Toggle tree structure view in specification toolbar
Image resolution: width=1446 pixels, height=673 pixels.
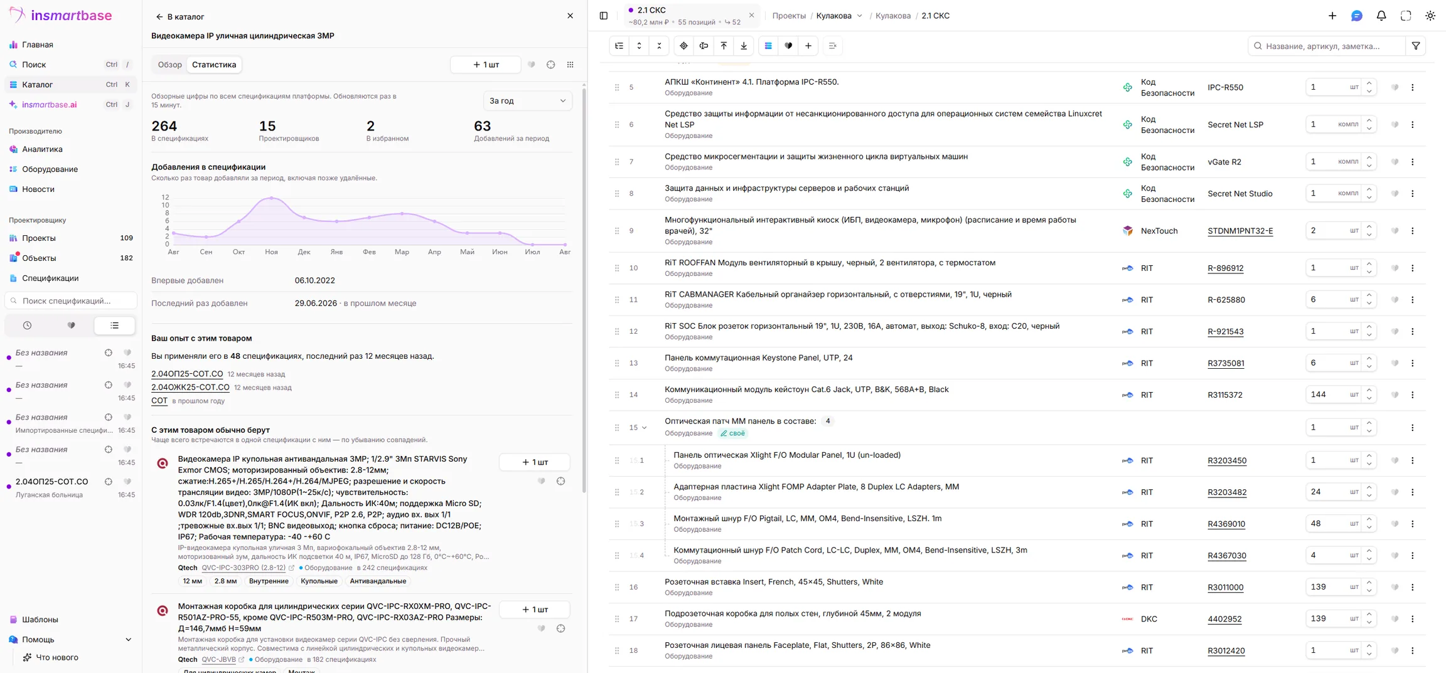coord(619,46)
